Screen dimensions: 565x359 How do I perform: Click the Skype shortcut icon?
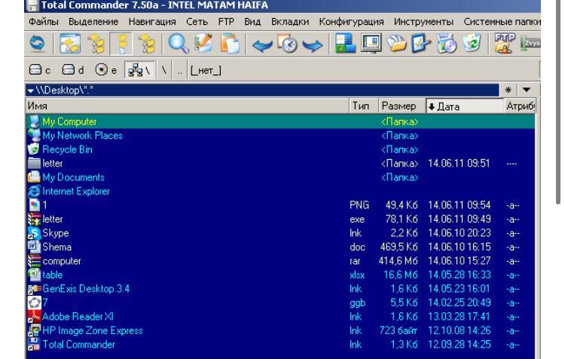34,233
